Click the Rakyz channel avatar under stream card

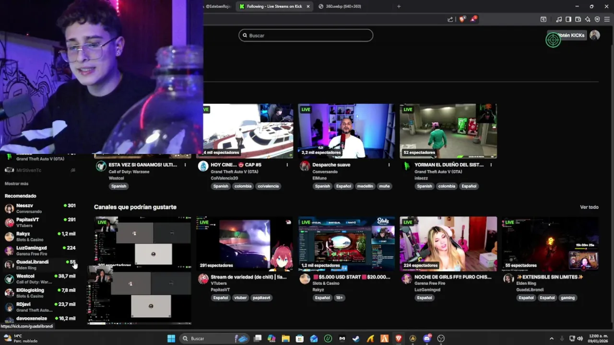[x=305, y=279]
